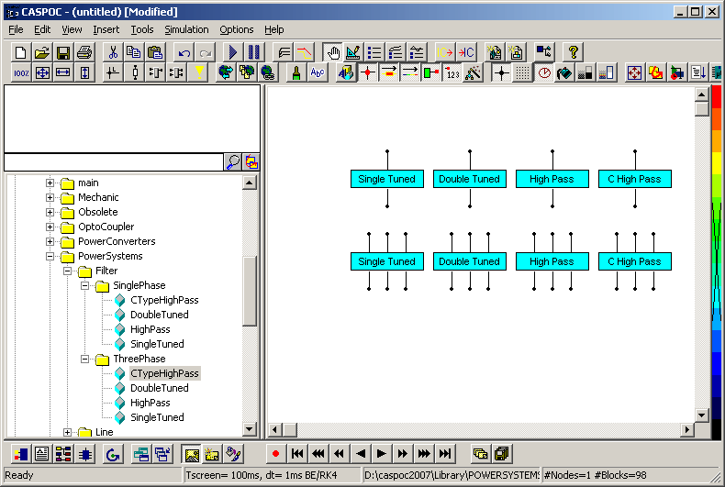
Task: Collapse the ThreePhase folder
Action: (x=85, y=359)
